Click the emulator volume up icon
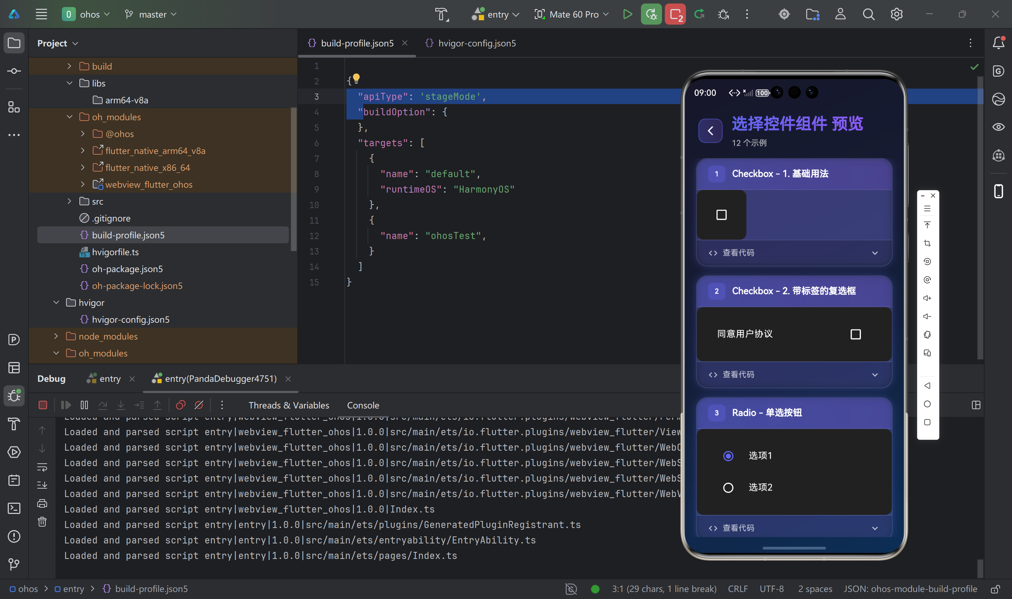1012x599 pixels. [927, 298]
